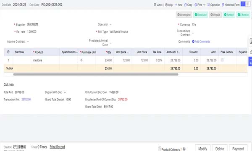252x151 pixels.
Task: Expand Product Category option at bottom
Action: (171, 149)
